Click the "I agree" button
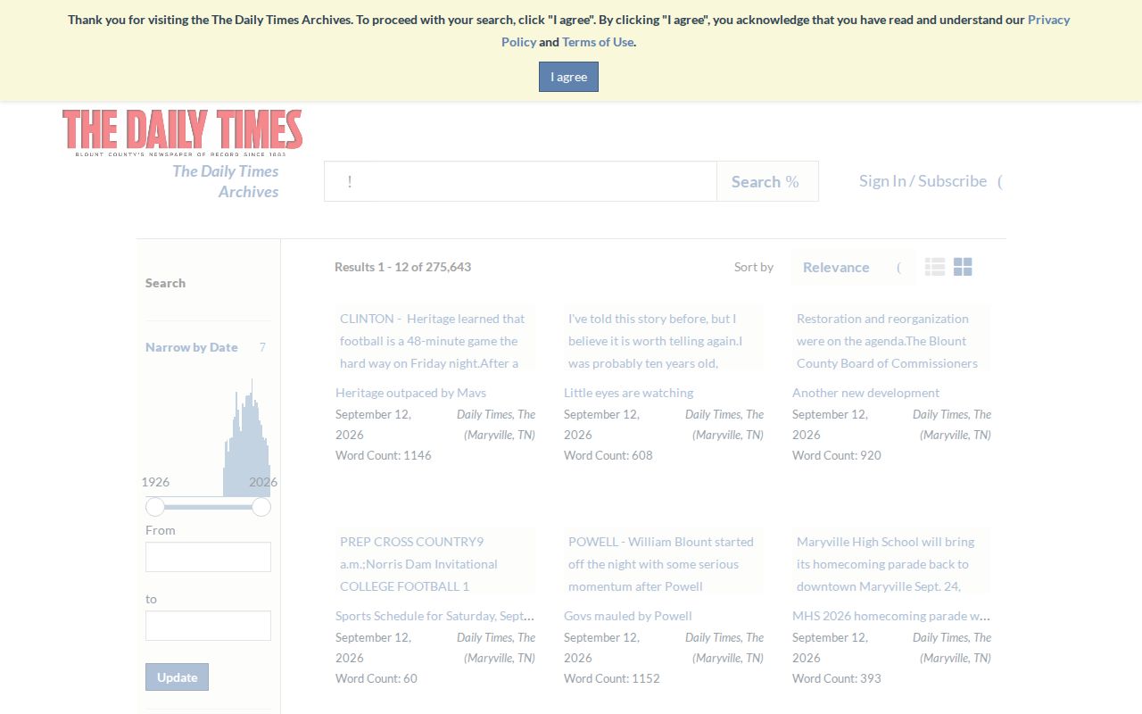Screen dimensions: 1142x714 tap(568, 77)
